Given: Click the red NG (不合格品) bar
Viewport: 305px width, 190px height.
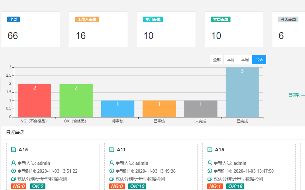Looking at the screenshot, I should (x=35, y=100).
